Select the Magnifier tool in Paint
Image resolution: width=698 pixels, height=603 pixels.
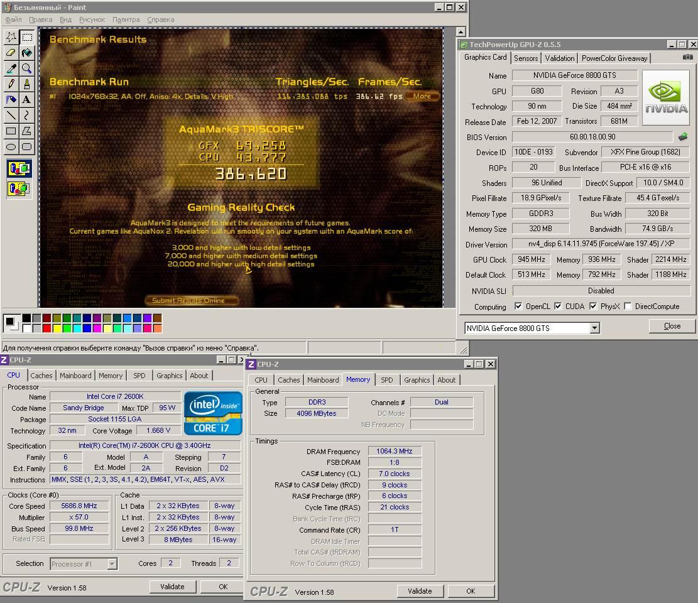[27, 68]
